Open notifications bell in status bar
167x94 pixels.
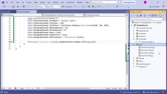[163, 92]
